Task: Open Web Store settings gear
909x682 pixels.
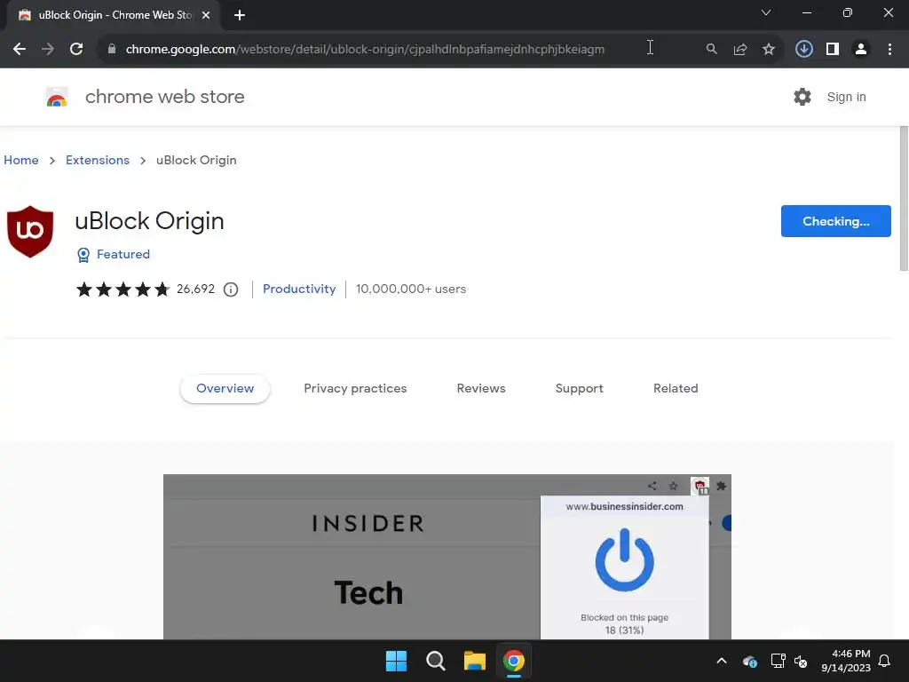Action: point(802,97)
